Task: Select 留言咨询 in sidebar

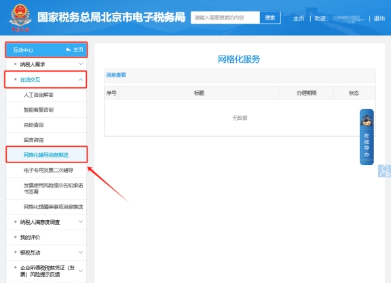Action: pyautogui.click(x=33, y=140)
